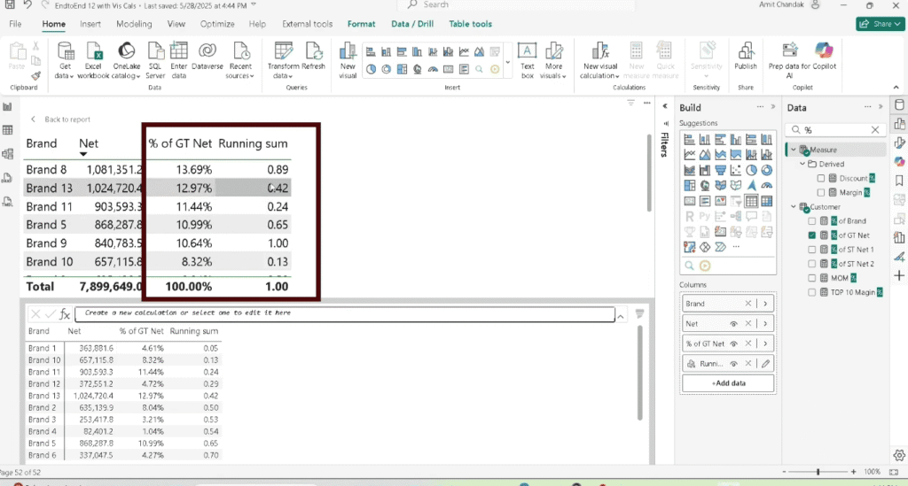Open Report view from left sidebar
This screenshot has width=908, height=486.
[x=7, y=107]
